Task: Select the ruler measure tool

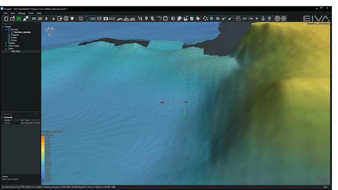Action: (x=112, y=19)
